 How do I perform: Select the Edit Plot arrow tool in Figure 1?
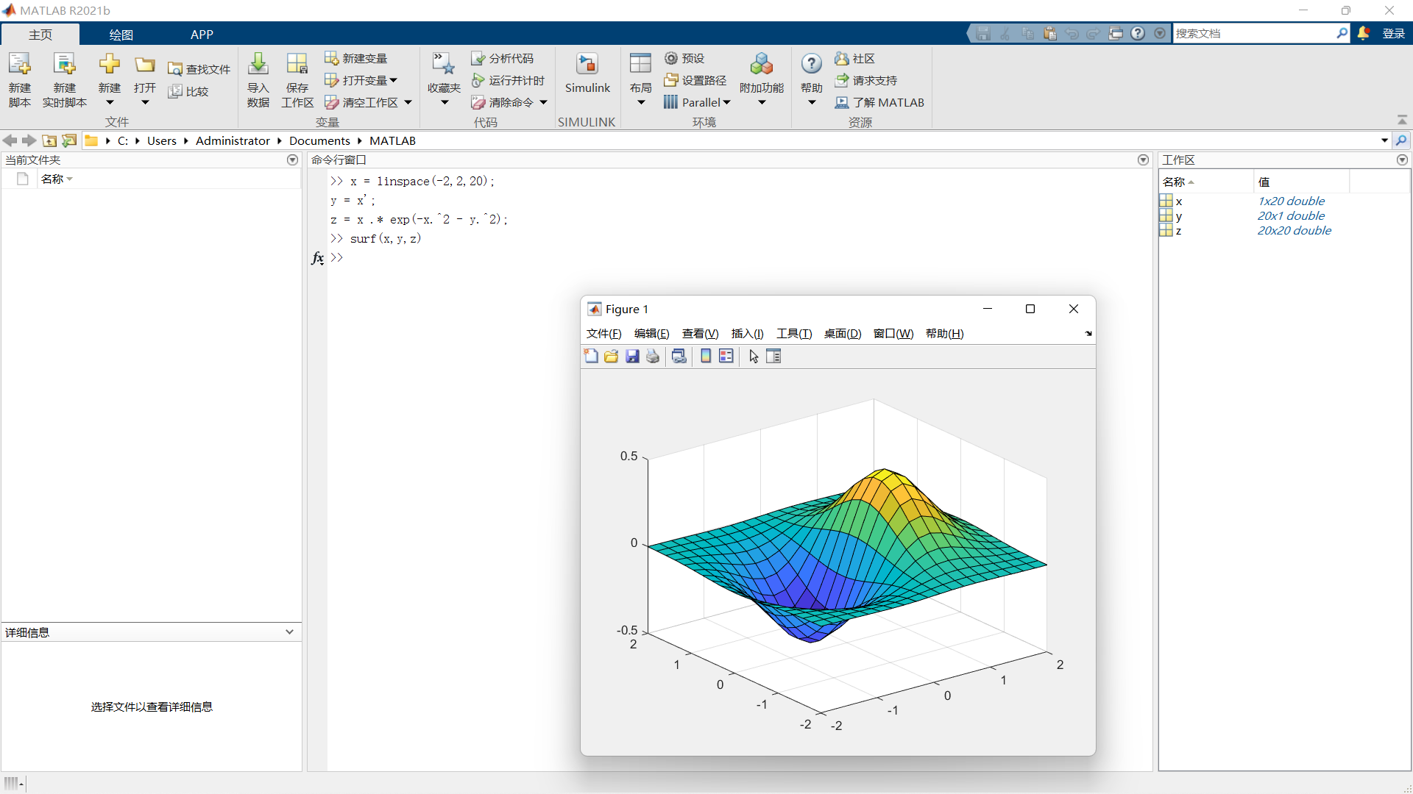[754, 357]
